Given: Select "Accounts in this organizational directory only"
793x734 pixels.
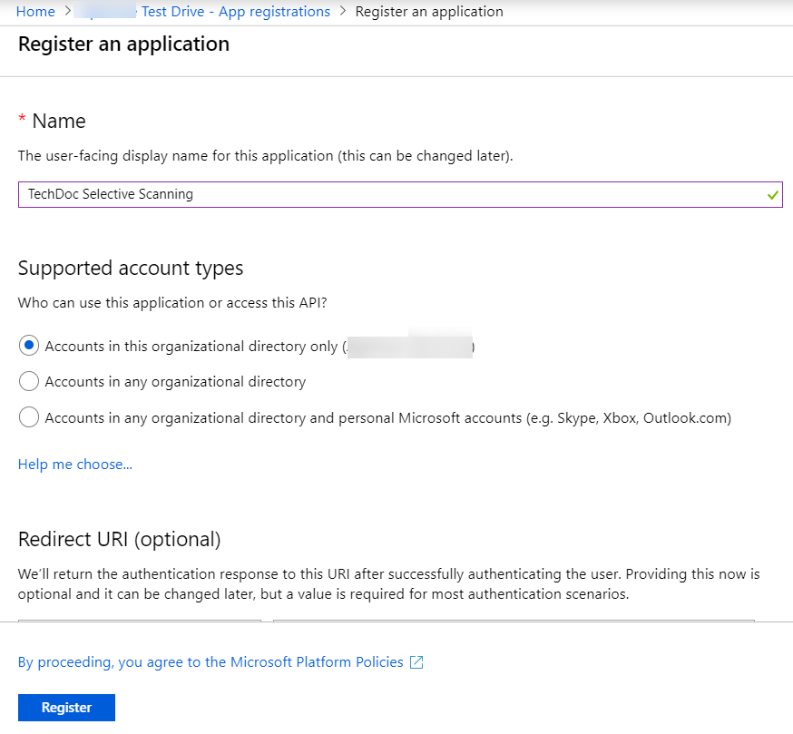Looking at the screenshot, I should (28, 345).
